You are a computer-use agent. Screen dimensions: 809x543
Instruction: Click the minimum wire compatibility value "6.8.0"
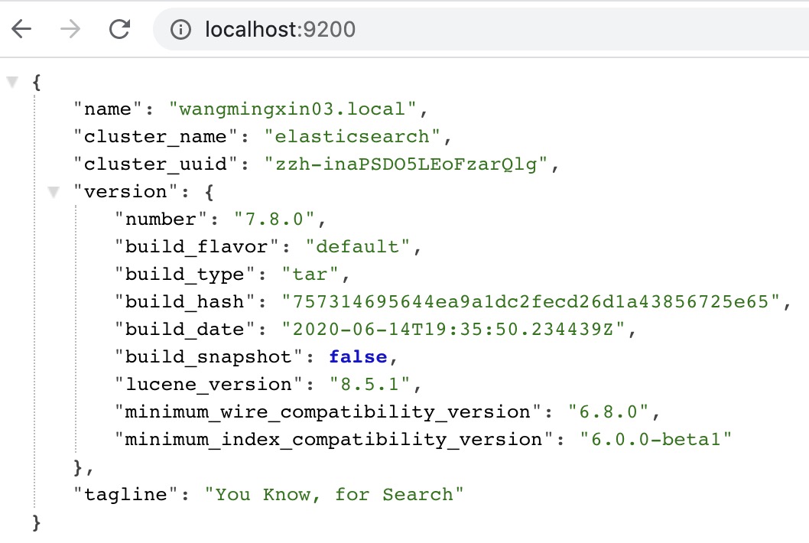[608, 411]
